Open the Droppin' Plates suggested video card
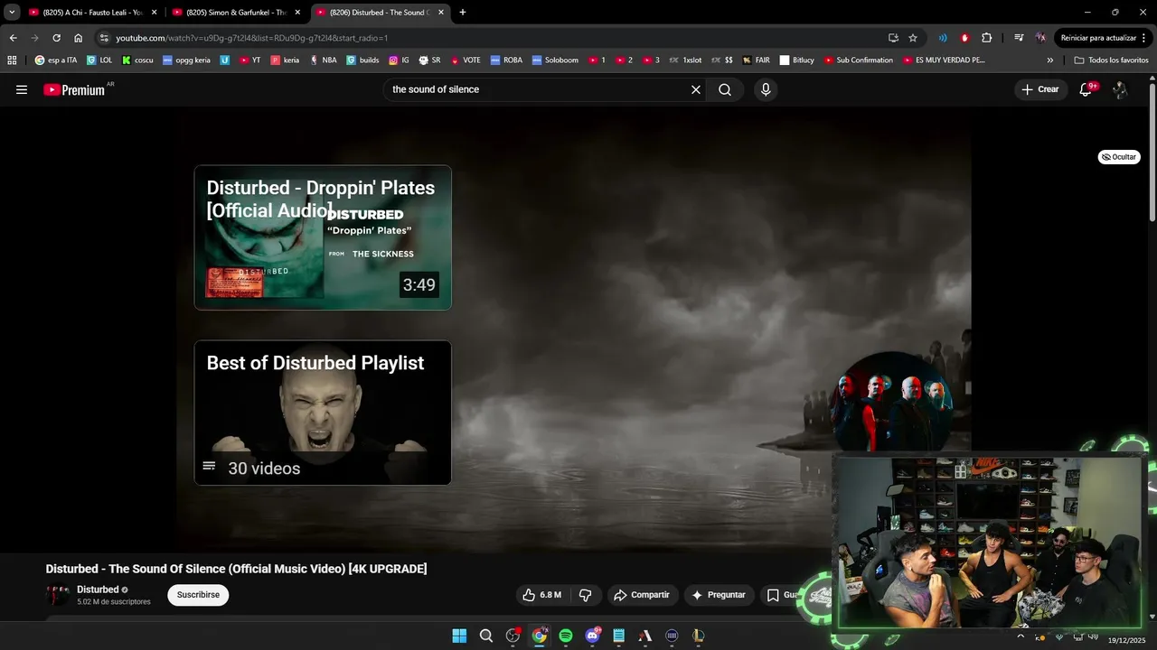This screenshot has width=1157, height=650. 323,237
